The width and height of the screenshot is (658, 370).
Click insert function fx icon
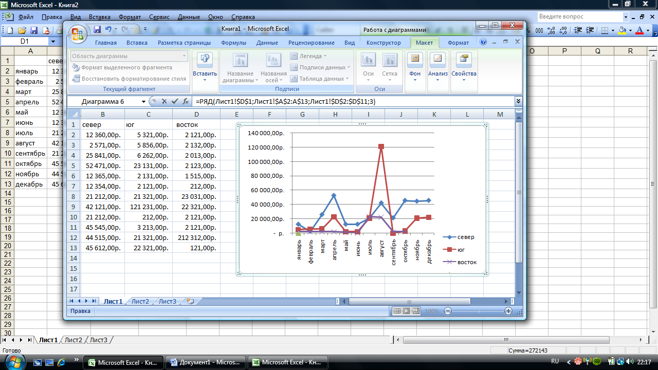[186, 101]
